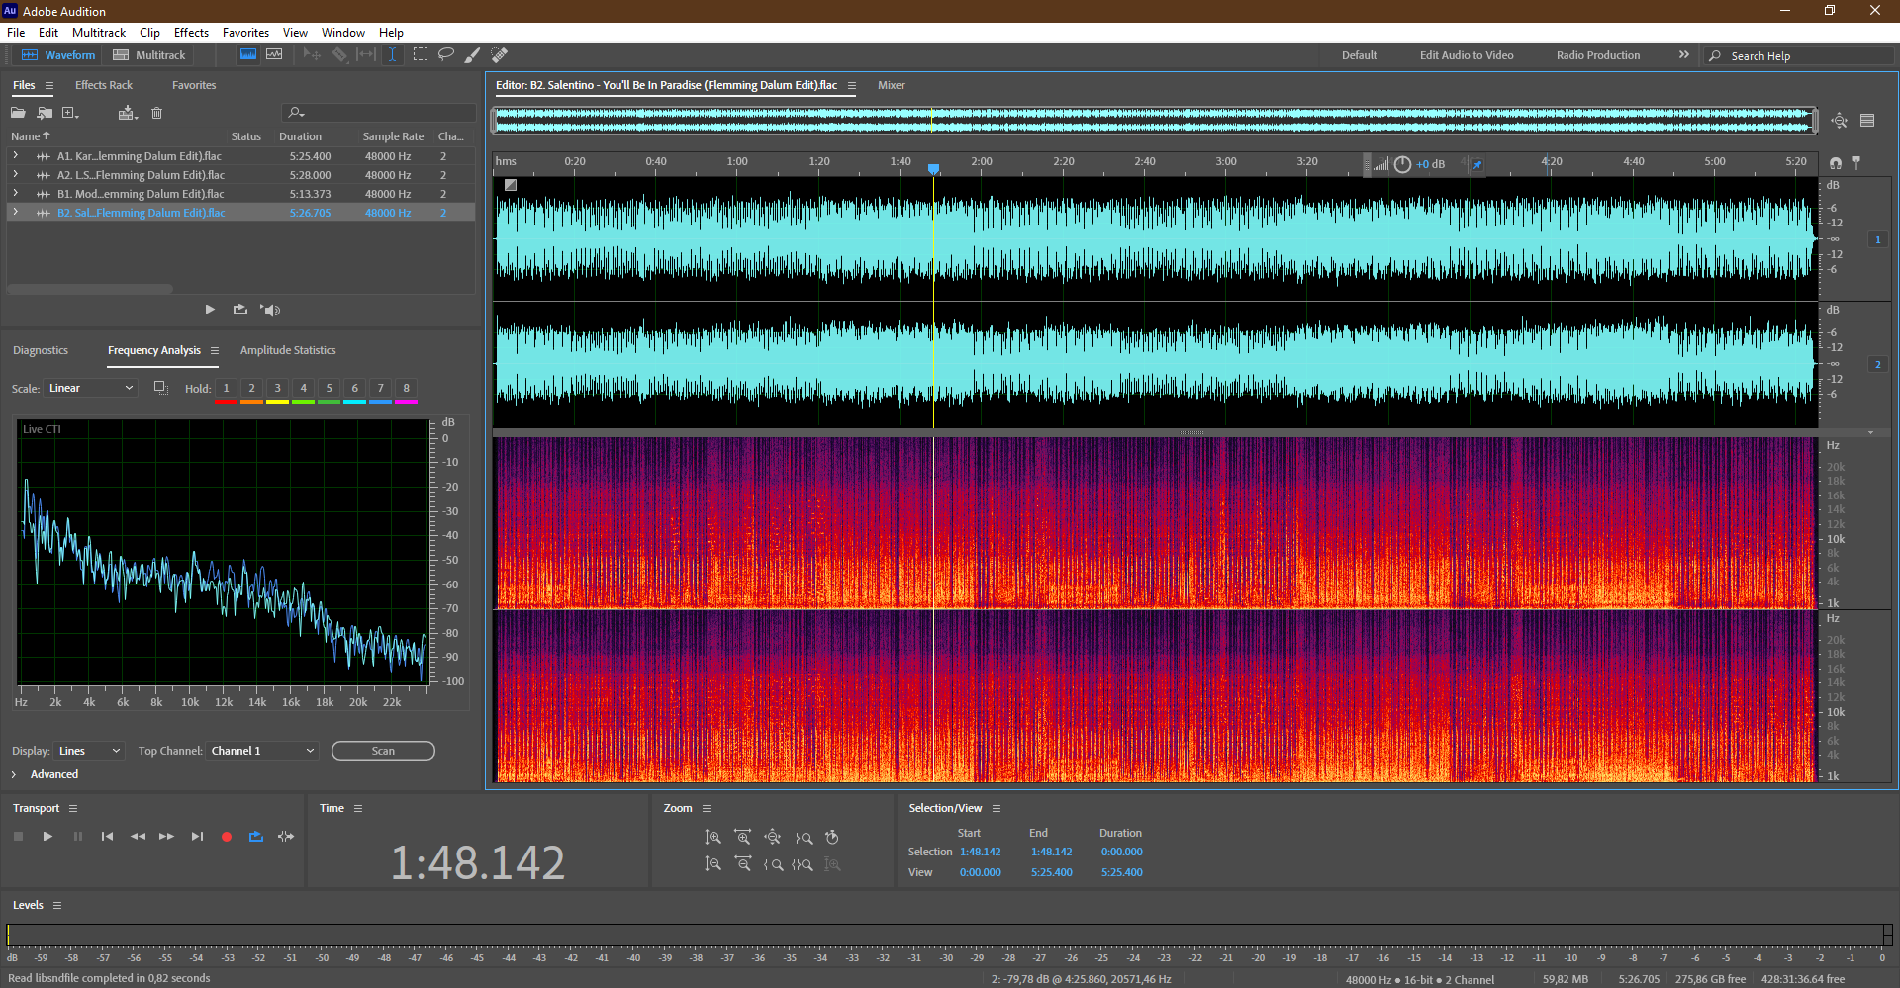
Task: Click the Import File icon in Files panel
Action: [x=45, y=113]
